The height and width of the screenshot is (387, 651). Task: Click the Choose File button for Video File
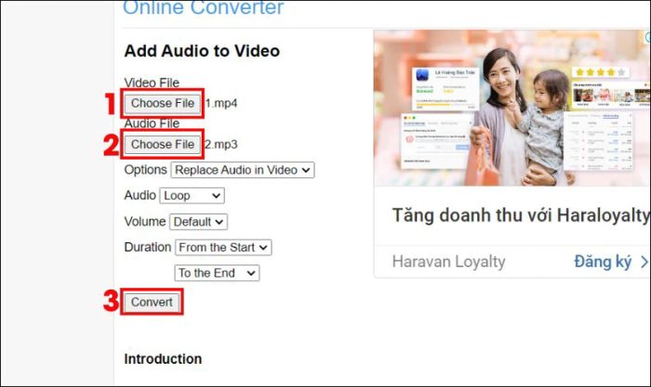pos(163,103)
